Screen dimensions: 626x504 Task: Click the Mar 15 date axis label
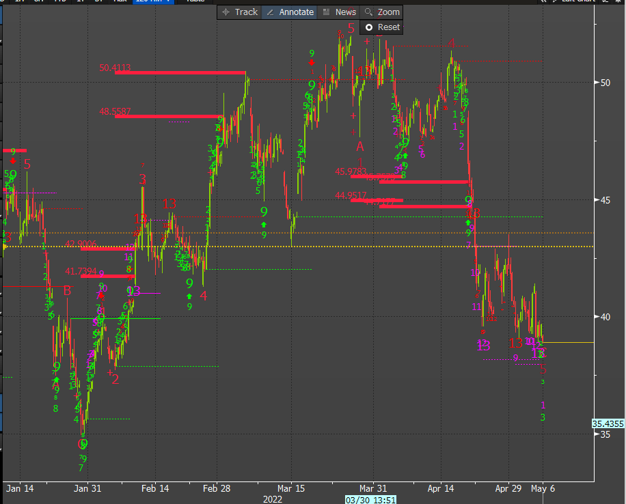291,488
